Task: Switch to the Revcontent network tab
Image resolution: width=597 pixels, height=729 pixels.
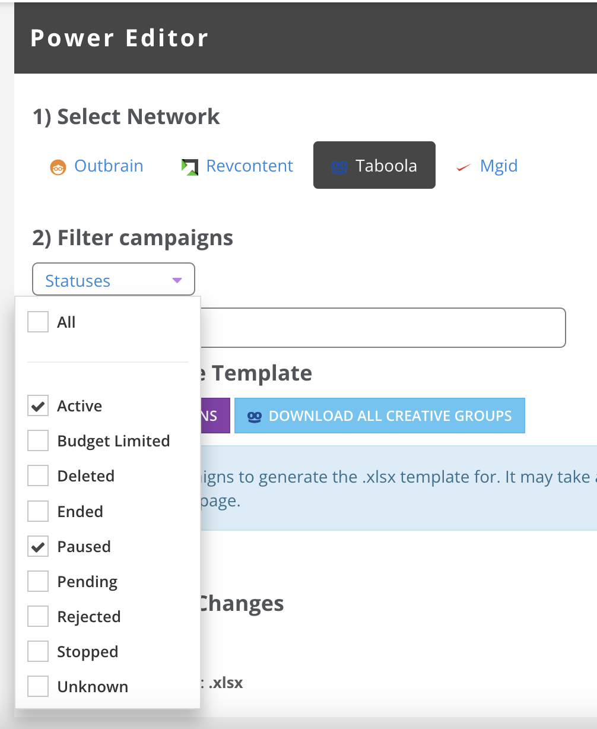Action: click(237, 166)
